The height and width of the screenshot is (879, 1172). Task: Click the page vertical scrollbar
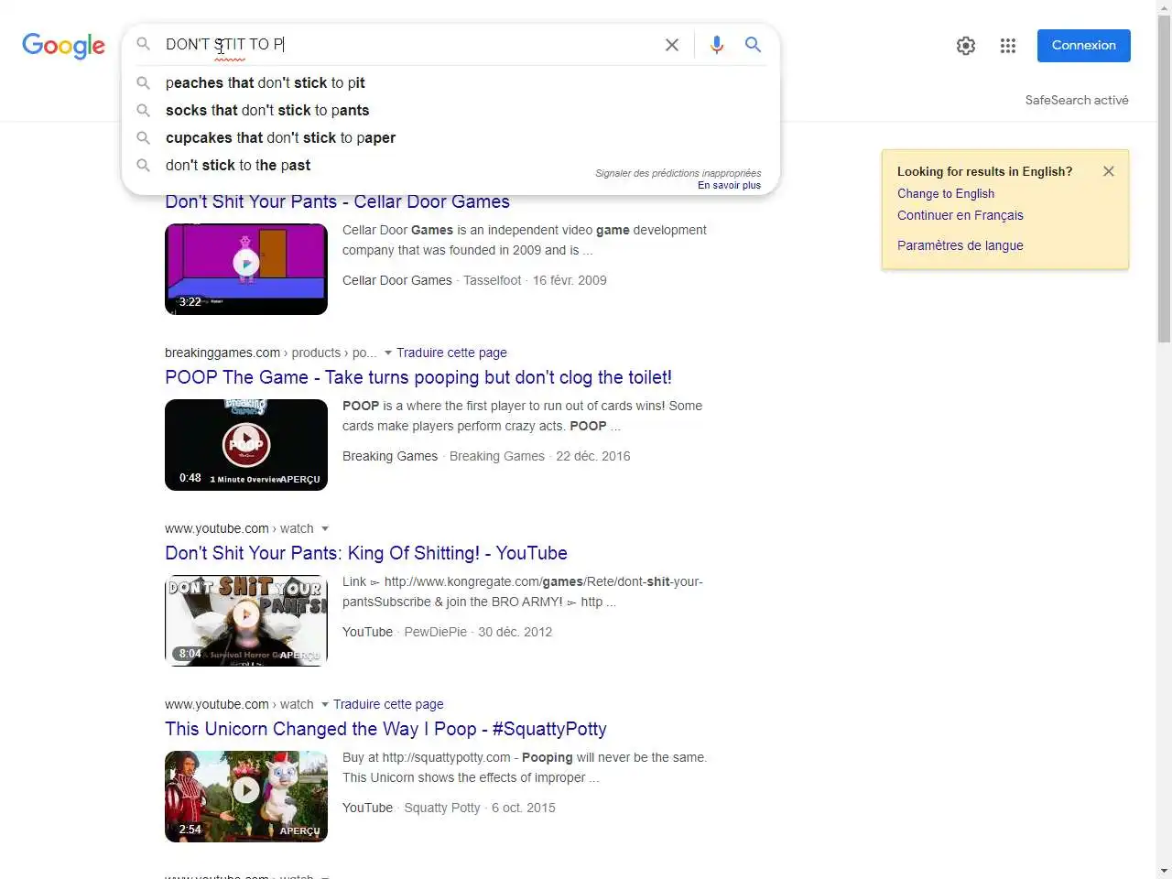click(1164, 179)
